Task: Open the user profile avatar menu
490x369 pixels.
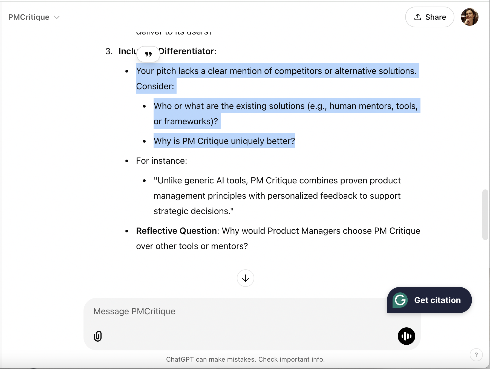Action: [x=469, y=17]
